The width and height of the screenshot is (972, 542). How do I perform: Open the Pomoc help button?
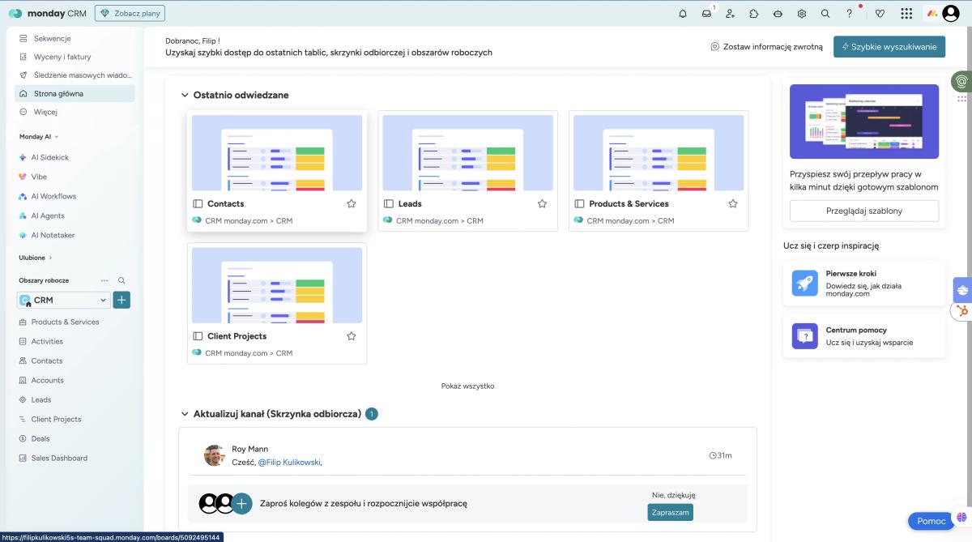[x=931, y=521]
